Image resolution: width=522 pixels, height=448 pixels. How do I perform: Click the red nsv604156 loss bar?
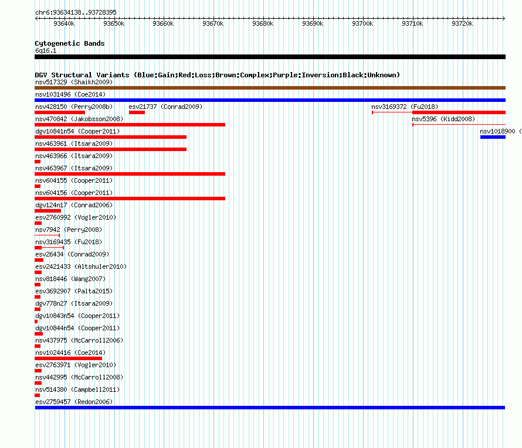[130, 199]
